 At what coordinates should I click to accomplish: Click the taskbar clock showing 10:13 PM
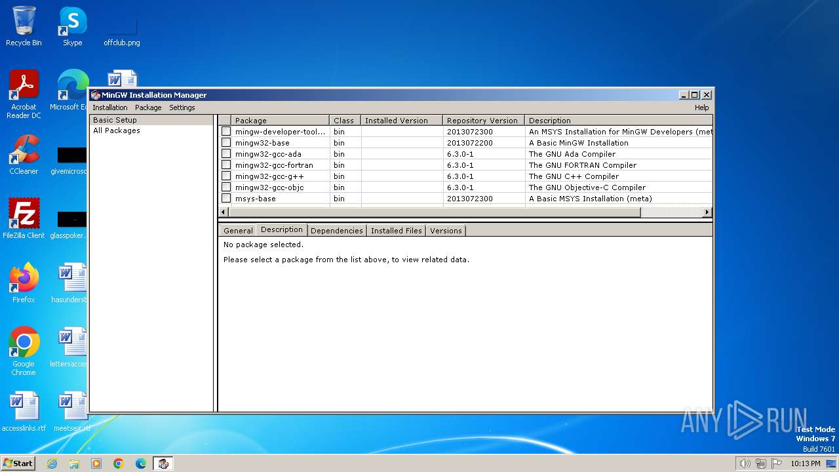tap(805, 463)
